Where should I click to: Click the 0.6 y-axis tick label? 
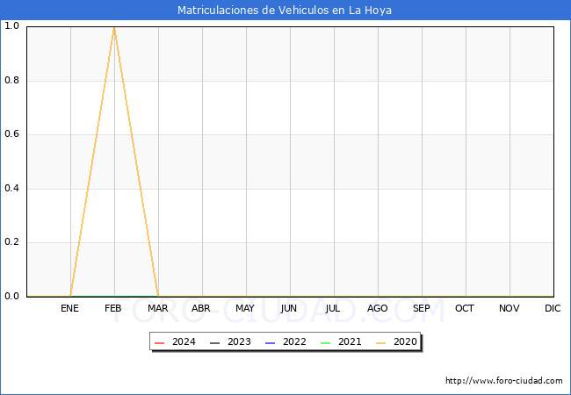click(x=12, y=134)
